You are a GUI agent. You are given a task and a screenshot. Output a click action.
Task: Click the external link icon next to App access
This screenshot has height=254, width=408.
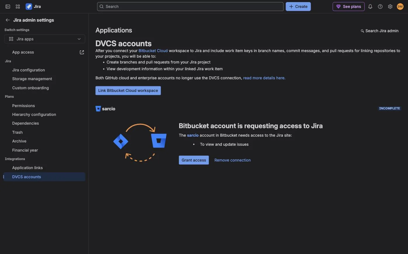[x=82, y=52]
